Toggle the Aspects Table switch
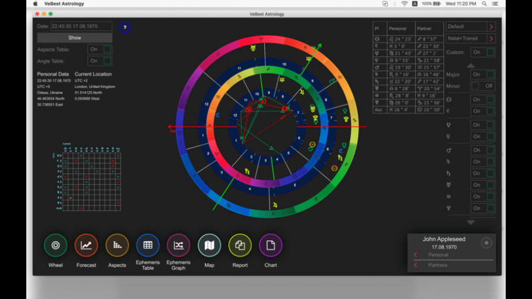Screen dimensions: 532x299 [100, 49]
